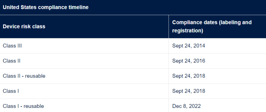The image size is (266, 112).
Task: Select the "Sept 24, 2016" date cell
Action: click(x=188, y=61)
